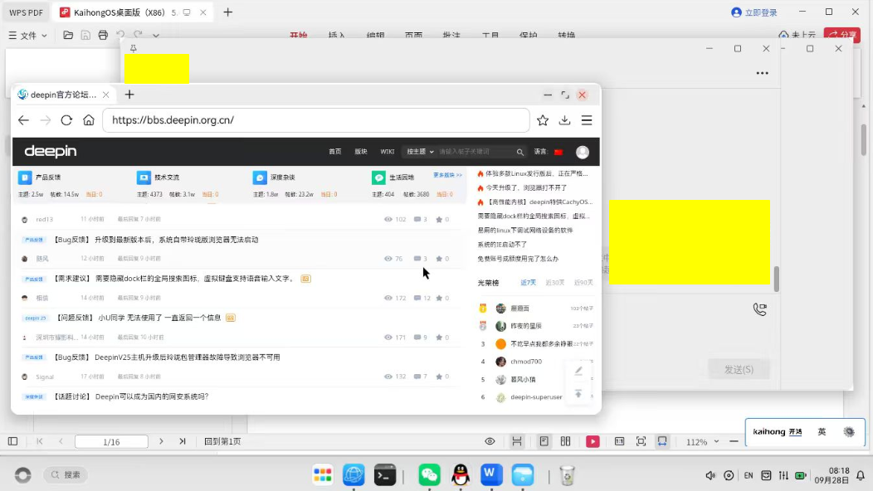This screenshot has height=491, width=873.
Task: Open the WIKI forum nav item
Action: pos(387,152)
